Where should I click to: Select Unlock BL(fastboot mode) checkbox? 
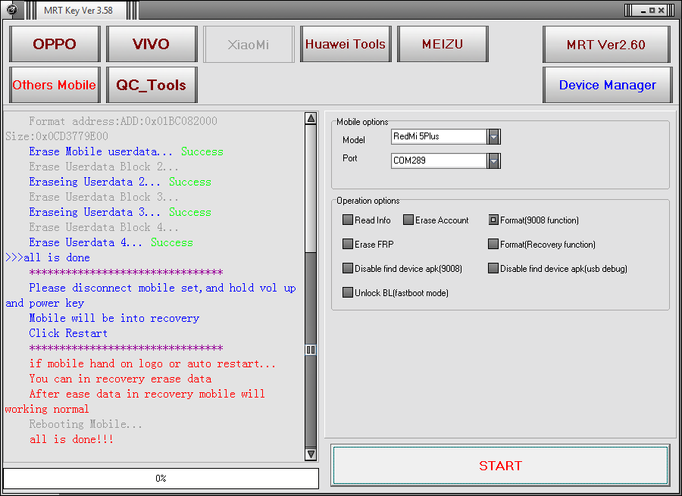click(x=348, y=293)
